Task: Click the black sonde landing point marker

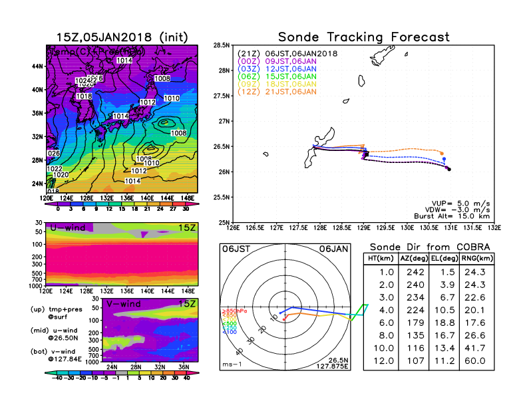Action: coord(449,170)
